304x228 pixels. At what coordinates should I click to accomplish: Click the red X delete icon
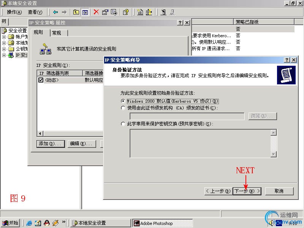point(96,12)
